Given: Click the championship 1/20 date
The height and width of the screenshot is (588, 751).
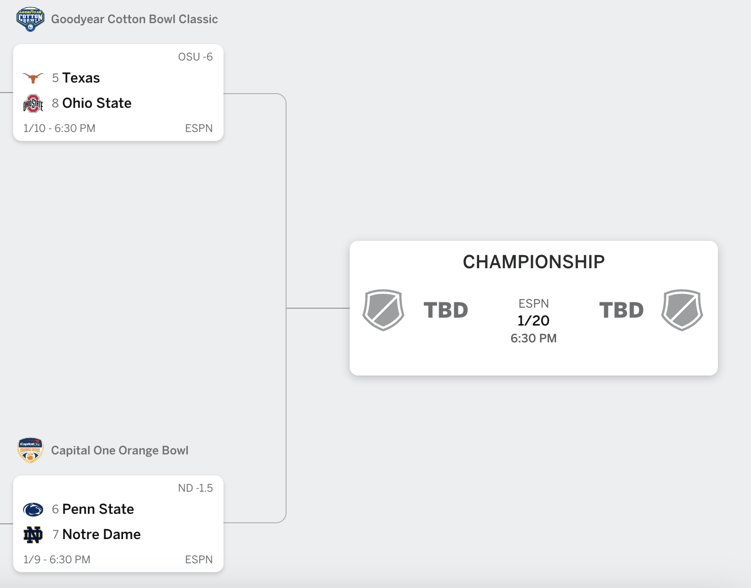Looking at the screenshot, I should point(534,320).
